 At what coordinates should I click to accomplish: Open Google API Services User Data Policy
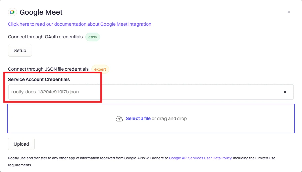[200, 158]
